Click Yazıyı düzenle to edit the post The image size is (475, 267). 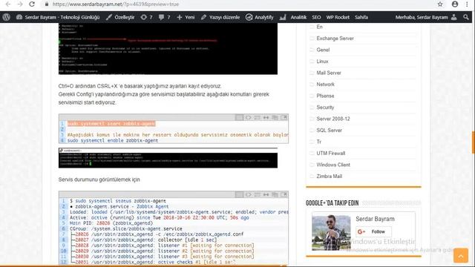[x=220, y=17]
